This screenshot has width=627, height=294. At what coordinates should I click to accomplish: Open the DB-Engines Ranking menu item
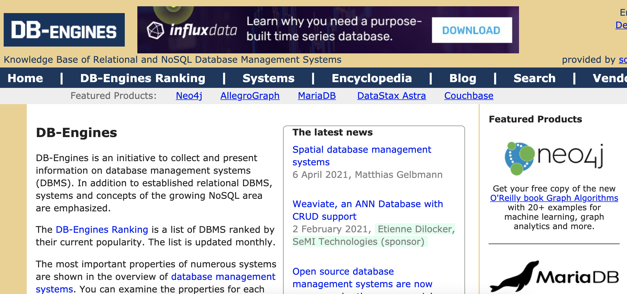[143, 78]
